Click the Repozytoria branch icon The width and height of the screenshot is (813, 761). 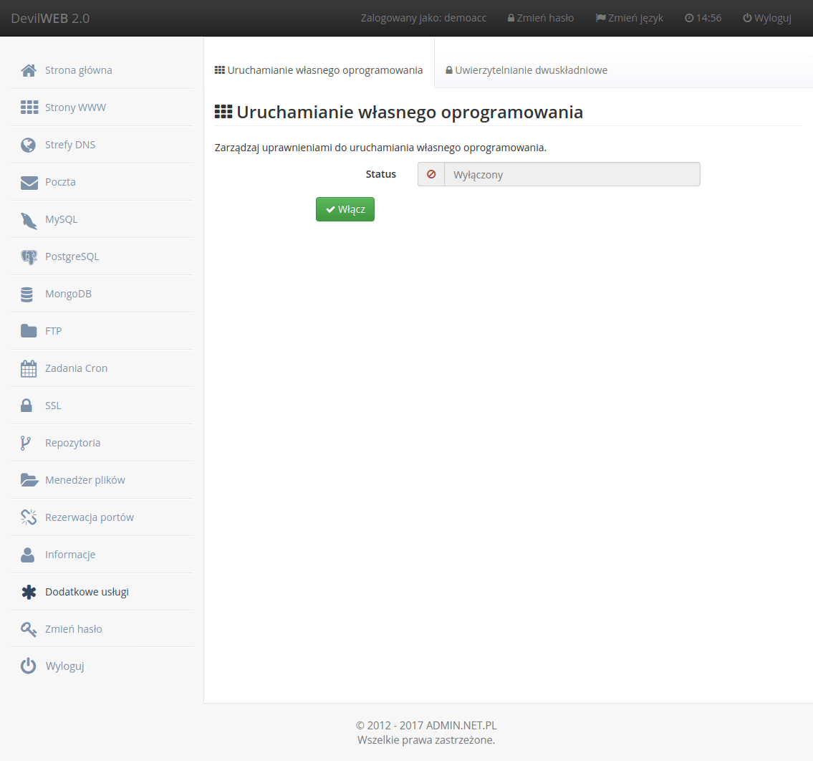[x=26, y=443]
